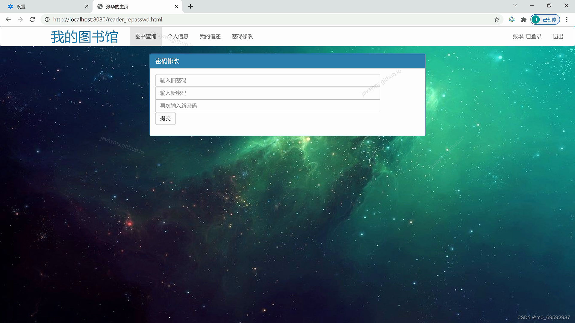Open a new browser tab

pyautogui.click(x=190, y=6)
